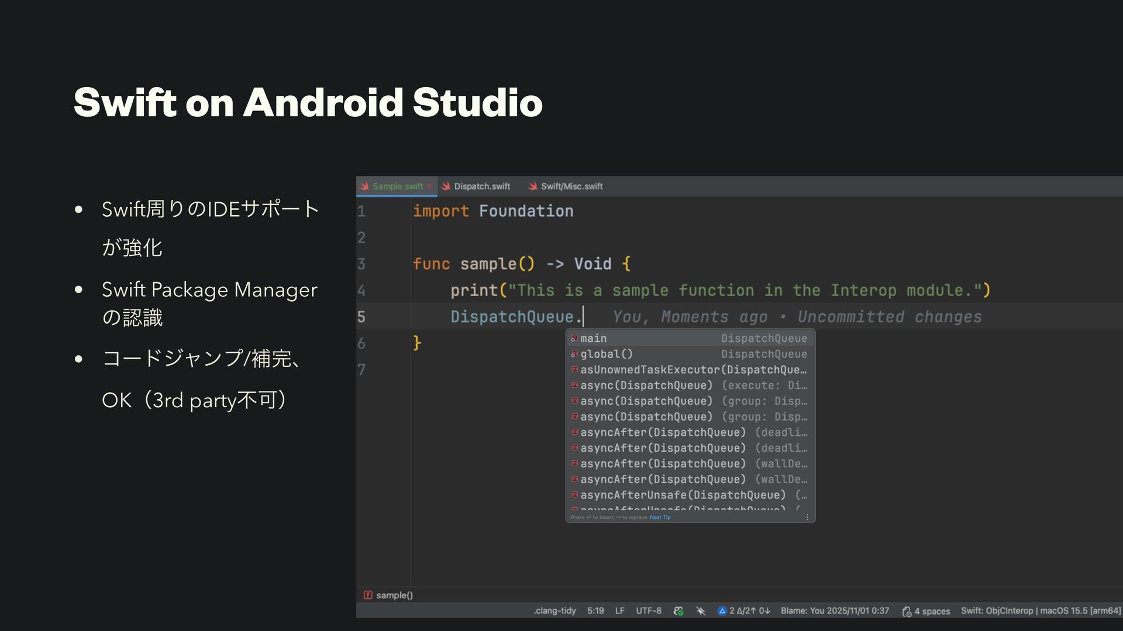
Task: Switch to the Dispatch.swift tab
Action: pyautogui.click(x=481, y=186)
